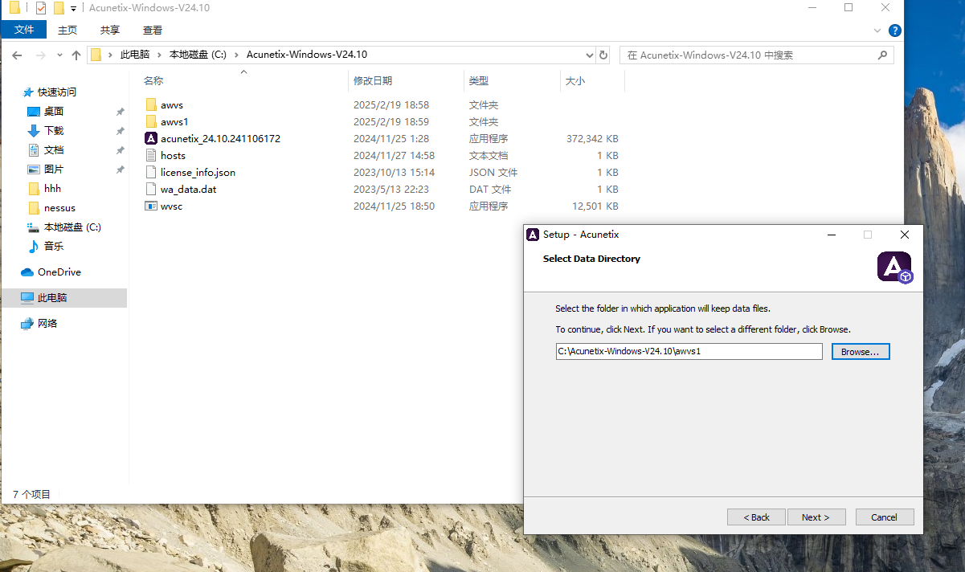Click the Explorer forward arrow
Viewport: 965px width, 572px height.
click(x=41, y=55)
